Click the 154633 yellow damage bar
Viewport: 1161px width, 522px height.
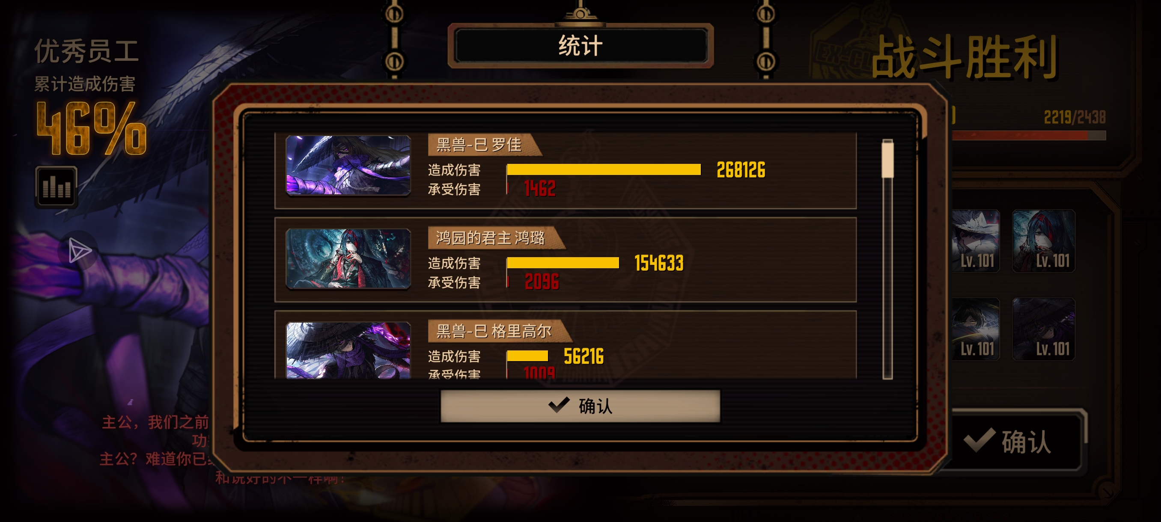[x=563, y=263]
